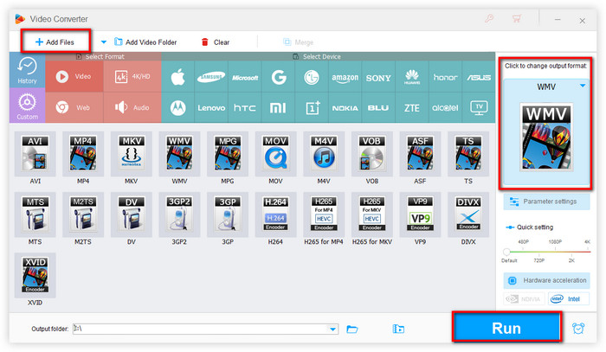The width and height of the screenshot is (606, 352).
Task: Pick the DIVX encoder format
Action: [468, 214]
